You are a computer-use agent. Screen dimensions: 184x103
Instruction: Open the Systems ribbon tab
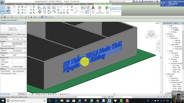(x=27, y=4)
